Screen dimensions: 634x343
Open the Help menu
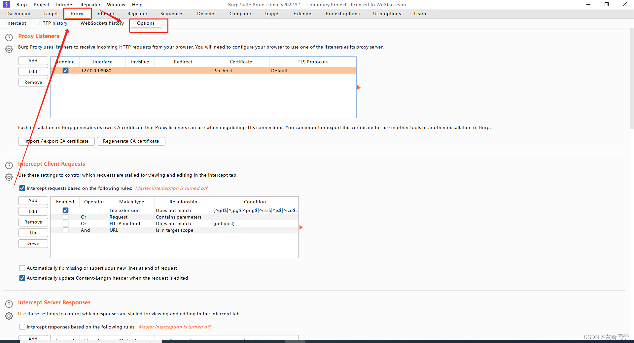(137, 5)
